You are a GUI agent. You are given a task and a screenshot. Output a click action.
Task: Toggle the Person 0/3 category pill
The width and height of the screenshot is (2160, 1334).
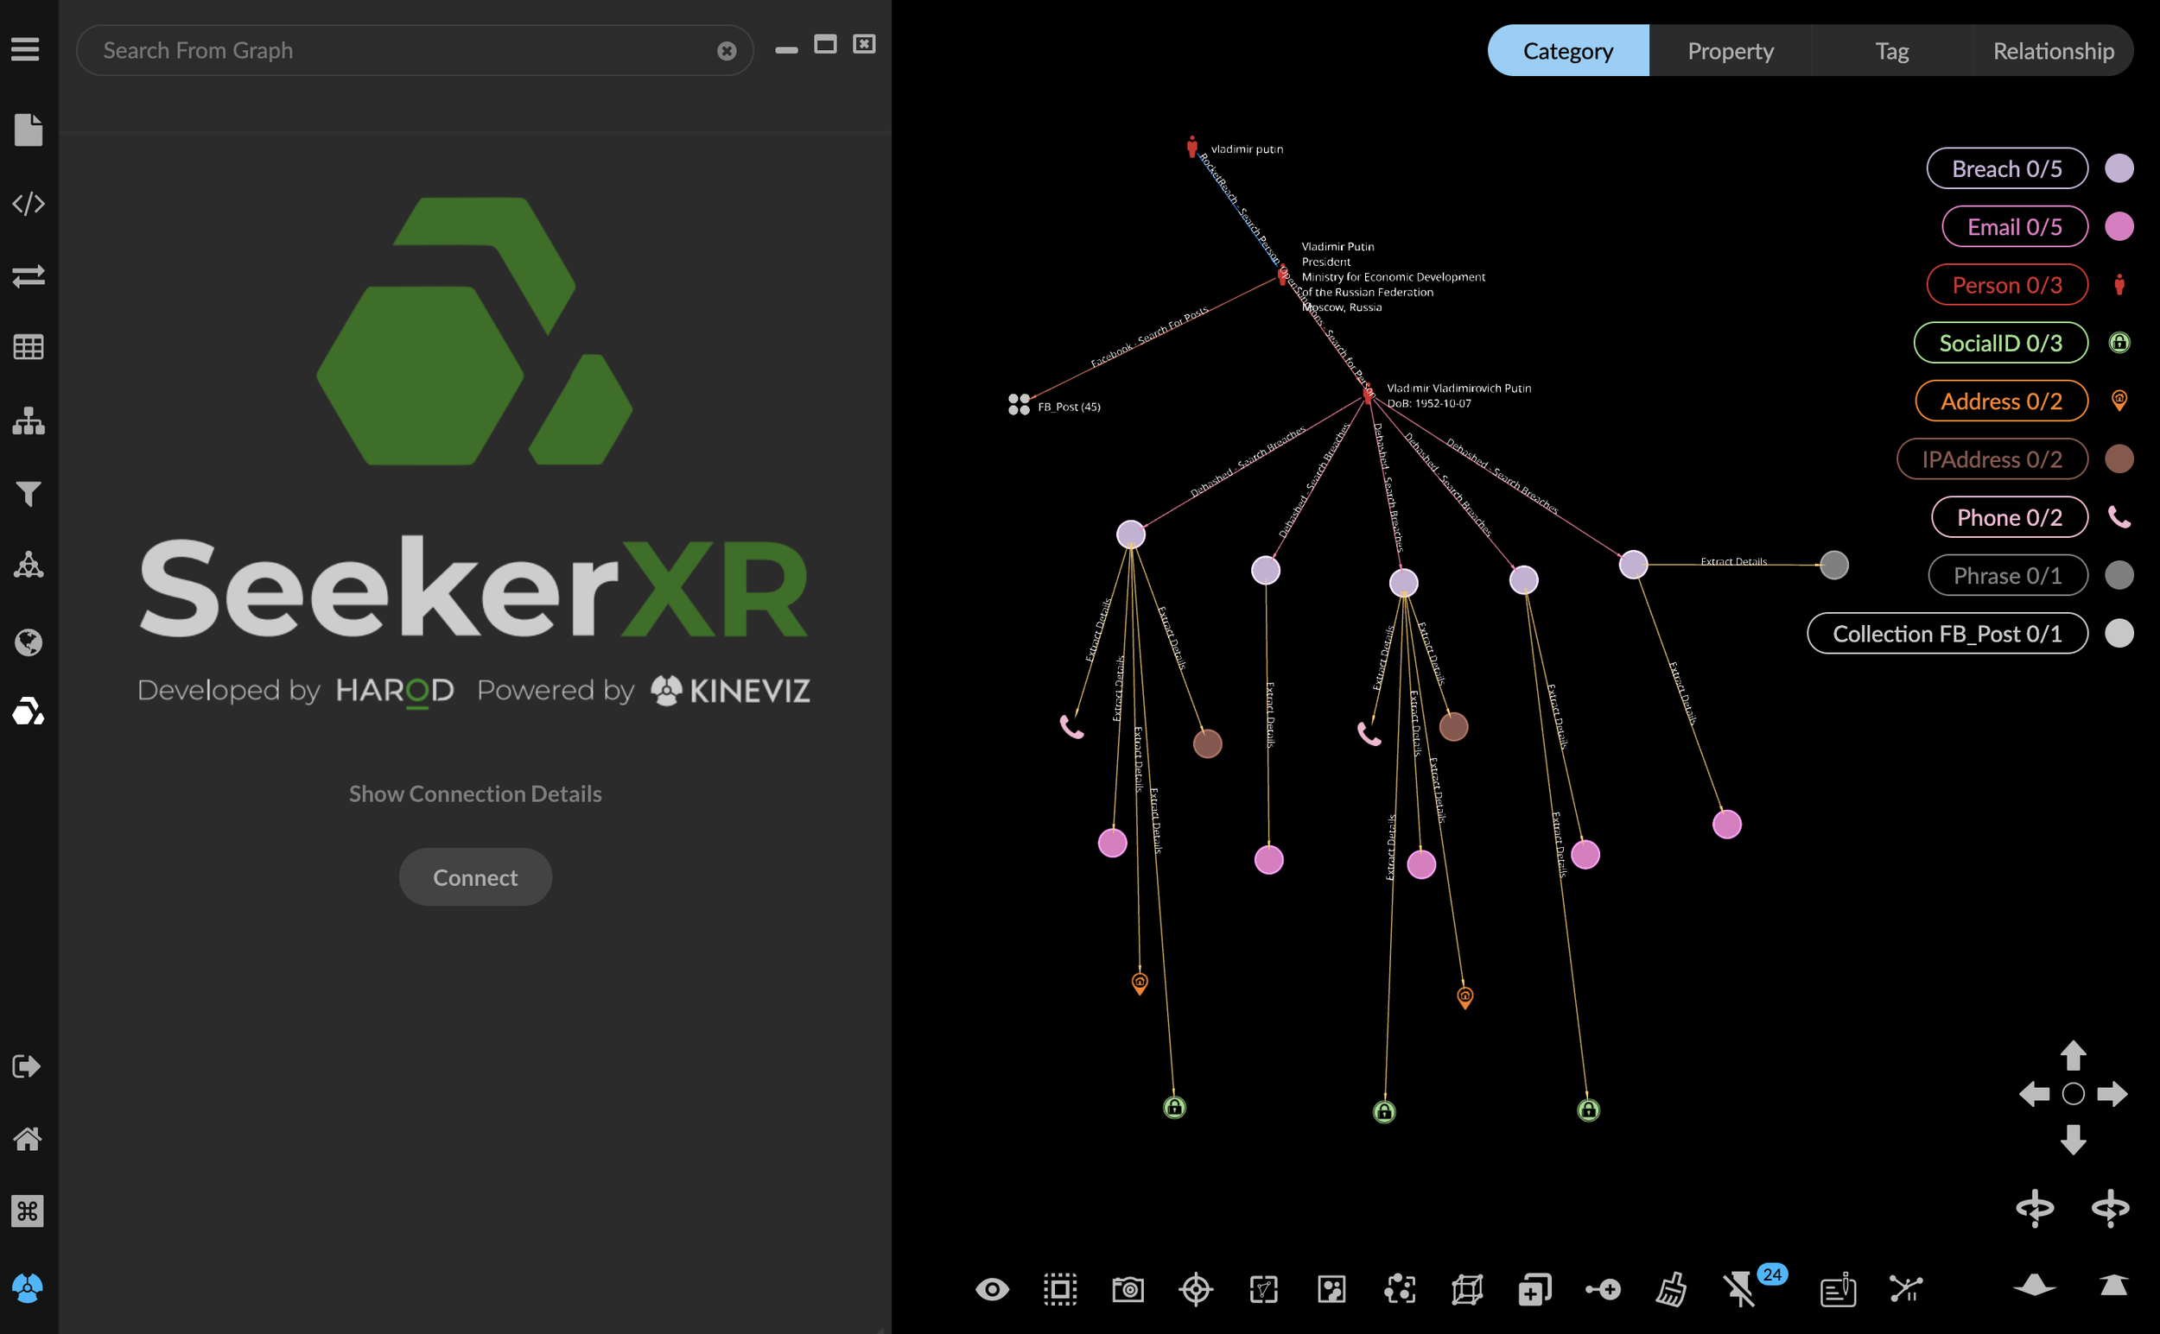click(x=2006, y=285)
